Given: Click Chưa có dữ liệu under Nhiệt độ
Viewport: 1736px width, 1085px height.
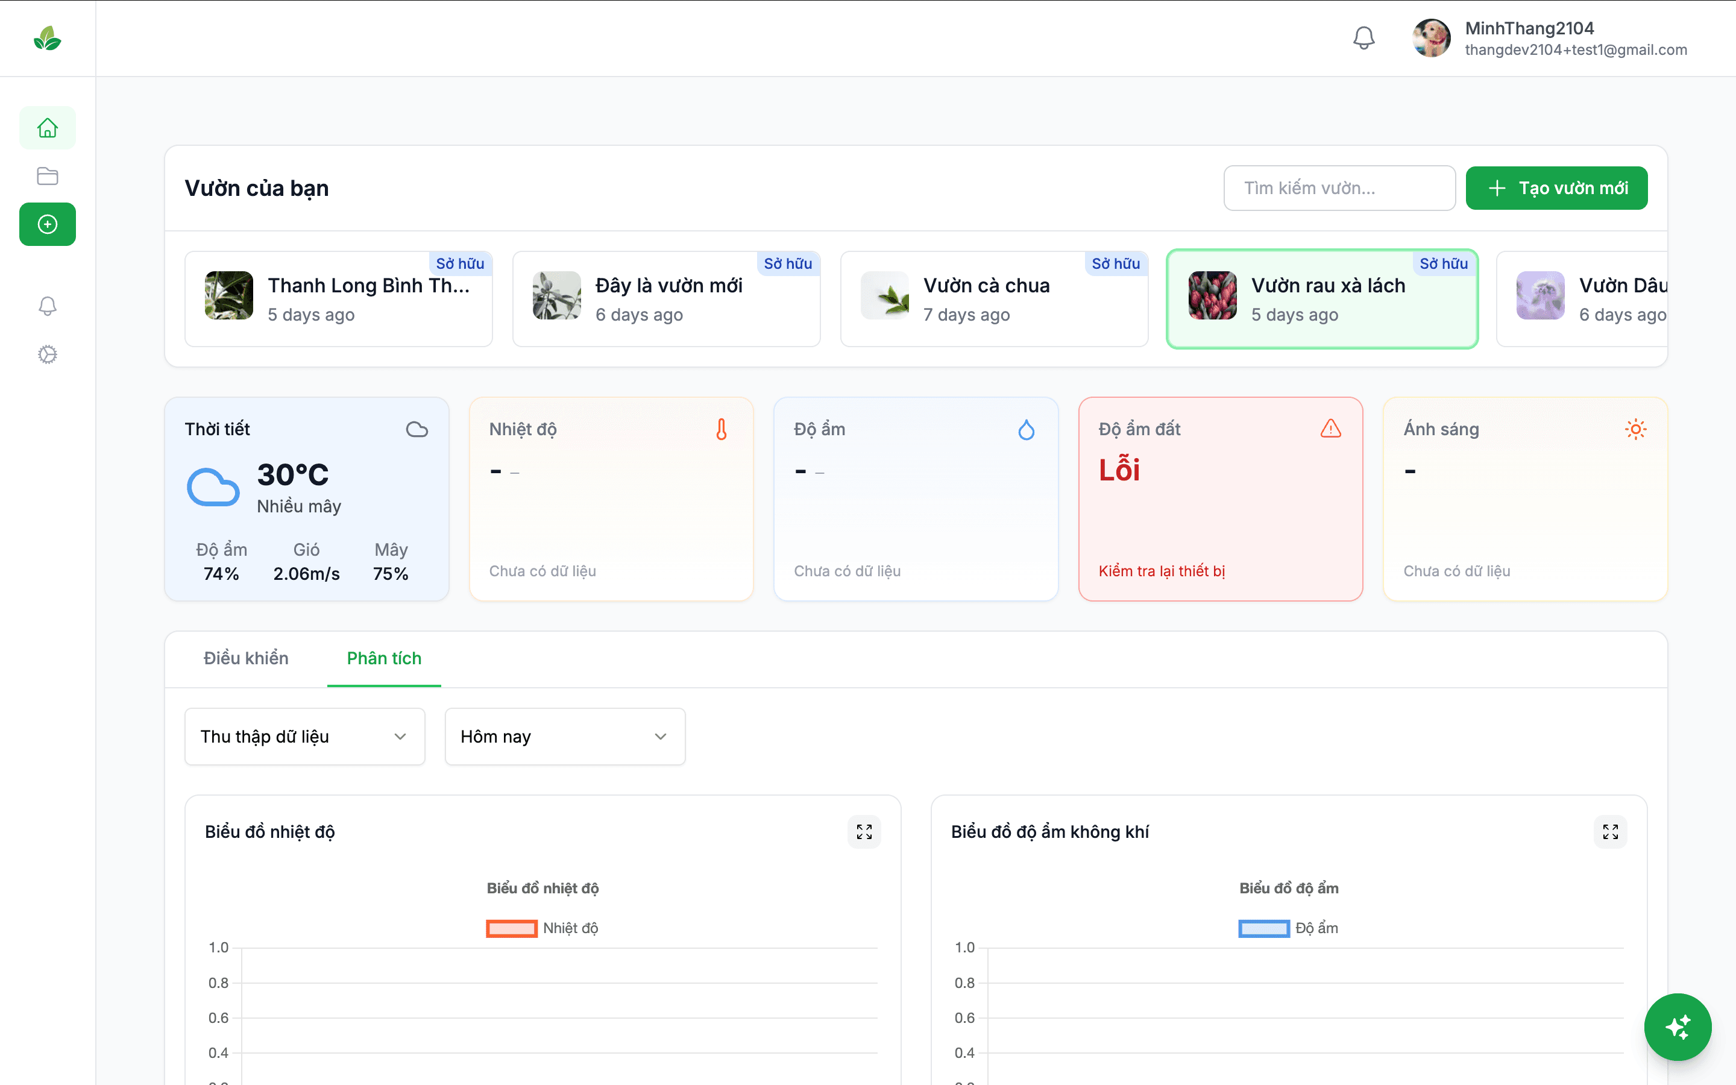Looking at the screenshot, I should click(x=542, y=570).
